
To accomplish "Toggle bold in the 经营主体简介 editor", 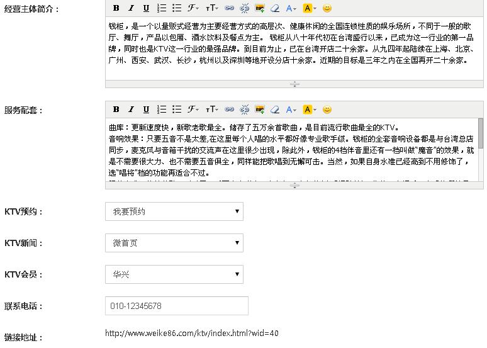I will (x=116, y=8).
